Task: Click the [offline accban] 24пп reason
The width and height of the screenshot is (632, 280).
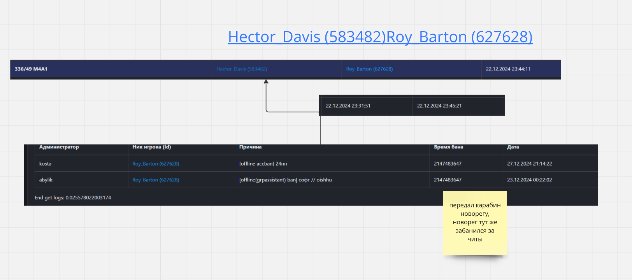Action: click(x=263, y=164)
